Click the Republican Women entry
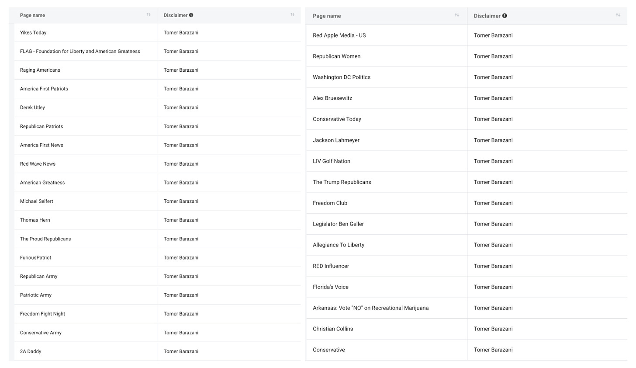 pyautogui.click(x=337, y=56)
